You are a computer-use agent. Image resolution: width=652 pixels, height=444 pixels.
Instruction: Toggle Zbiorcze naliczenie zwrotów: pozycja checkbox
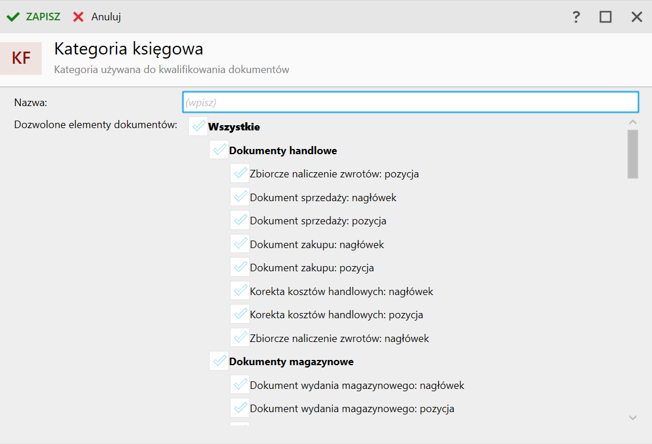click(240, 173)
